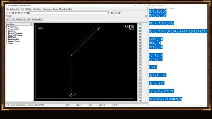The width and height of the screenshot is (212, 119).
Task: Collapse the Toolbar panel button
Action: pos(146,16)
